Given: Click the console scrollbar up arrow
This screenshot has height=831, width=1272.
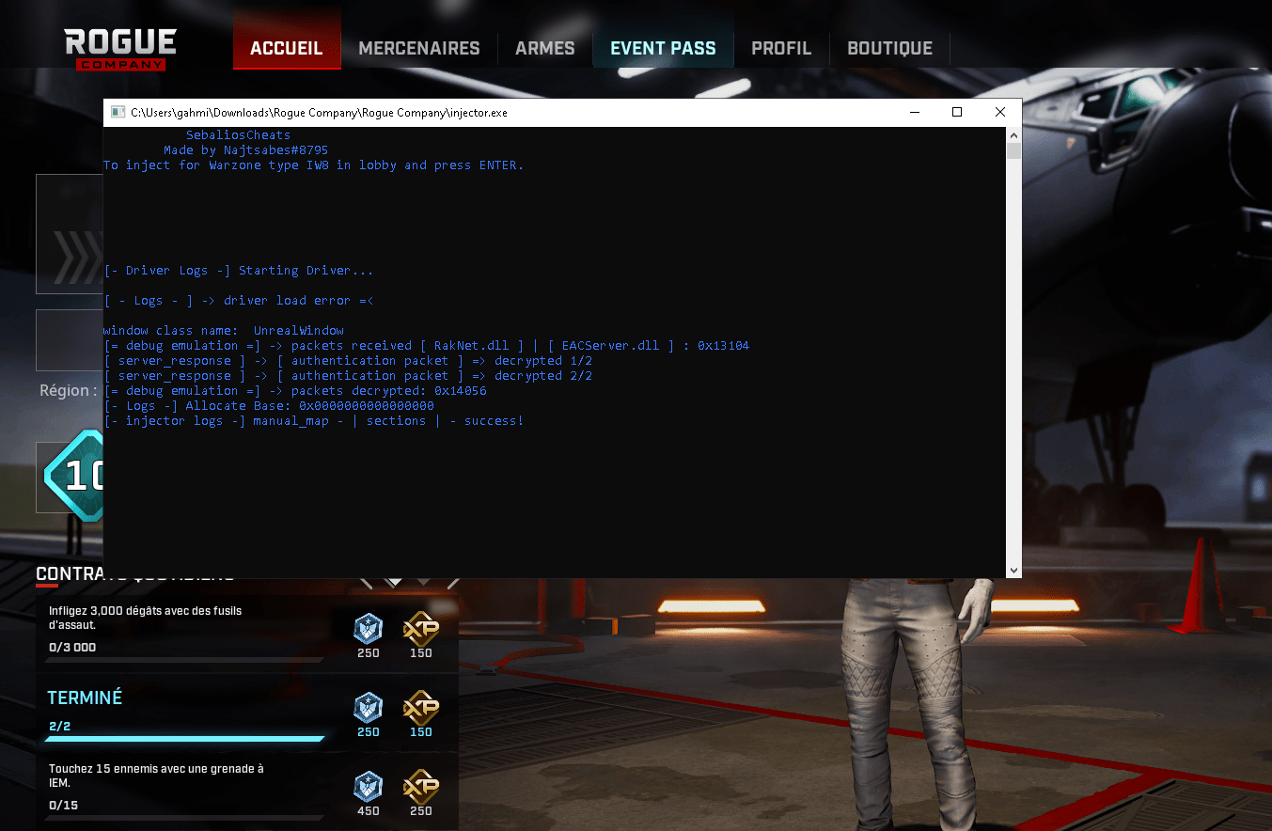Looking at the screenshot, I should pos(1013,134).
